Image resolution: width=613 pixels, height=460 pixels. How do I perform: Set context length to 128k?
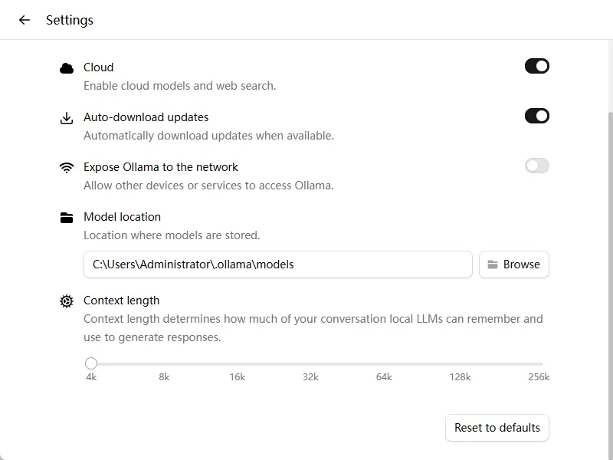tap(461, 363)
